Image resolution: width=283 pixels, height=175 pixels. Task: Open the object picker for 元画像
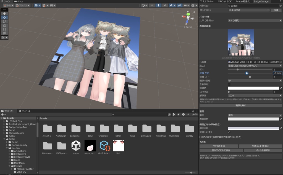pos(281,62)
